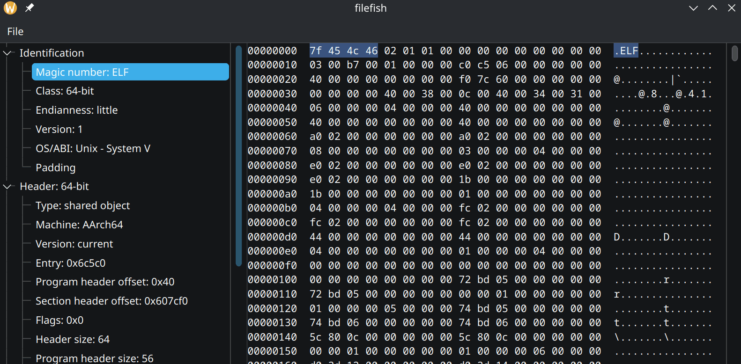Select the Version: current header entry
Screen dimensions: 741x364
pos(74,244)
